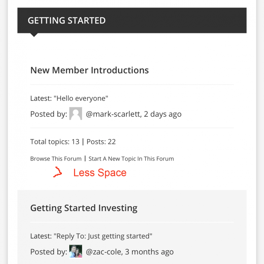Click "Posted by:" label beside mark-scarlett

tap(49, 114)
